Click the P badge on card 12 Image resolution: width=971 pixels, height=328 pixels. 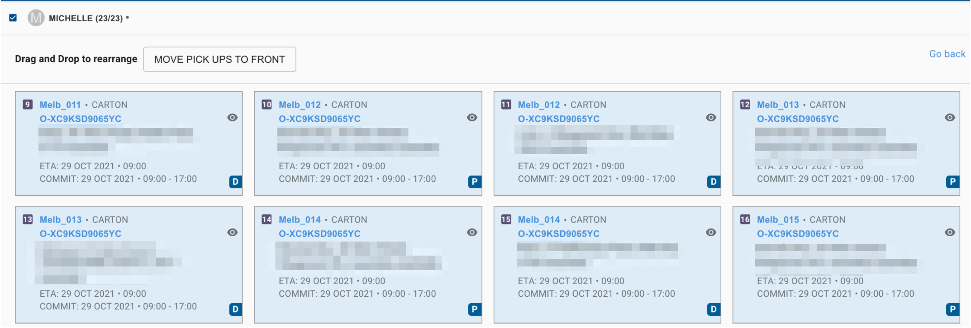[x=952, y=182]
